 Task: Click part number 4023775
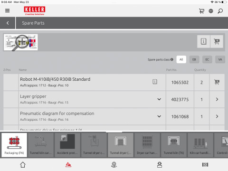(x=180, y=100)
